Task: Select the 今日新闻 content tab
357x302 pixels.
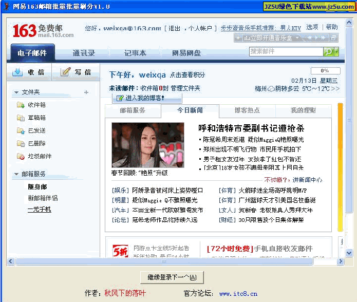Action: click(x=190, y=110)
